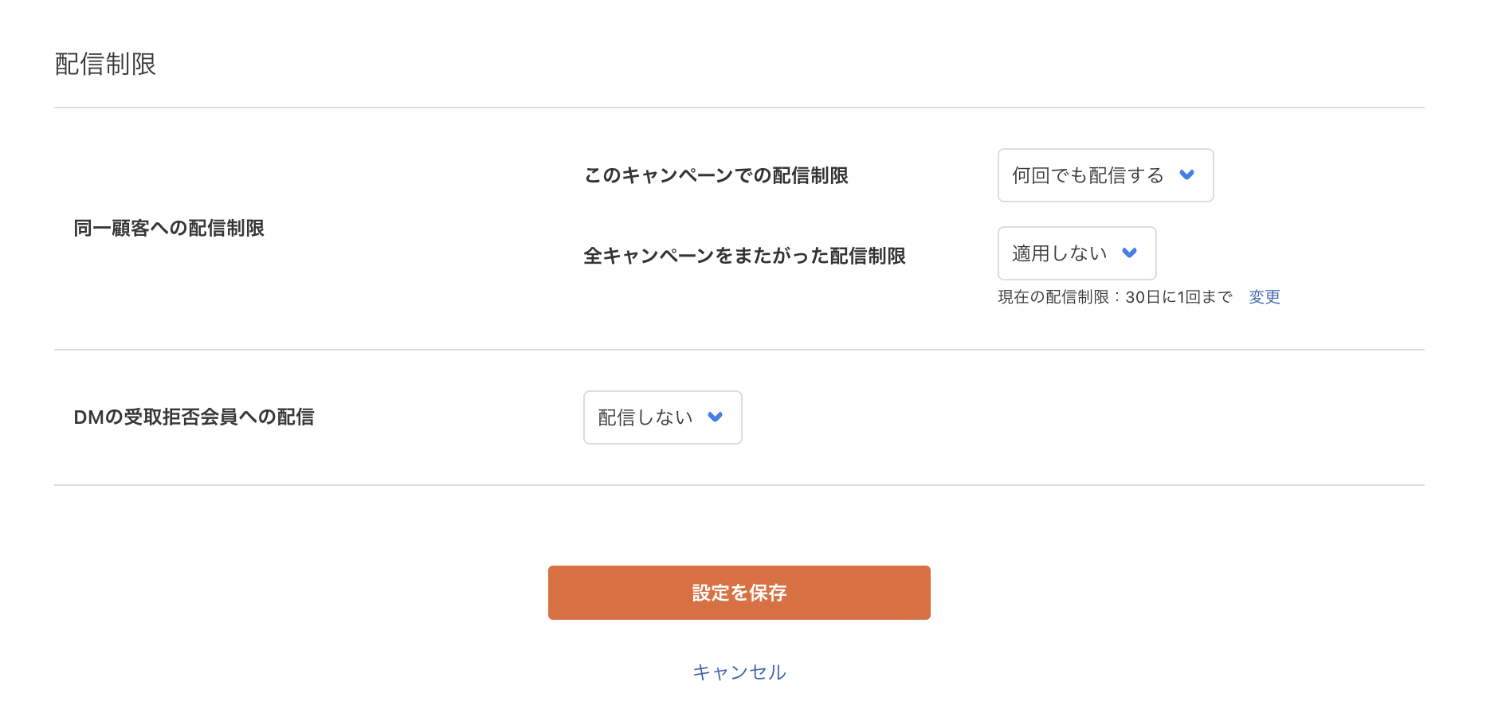The width and height of the screenshot is (1498, 709).
Task: Click the 現在の配信制限：30日に1回まで text
Action: click(x=1112, y=296)
